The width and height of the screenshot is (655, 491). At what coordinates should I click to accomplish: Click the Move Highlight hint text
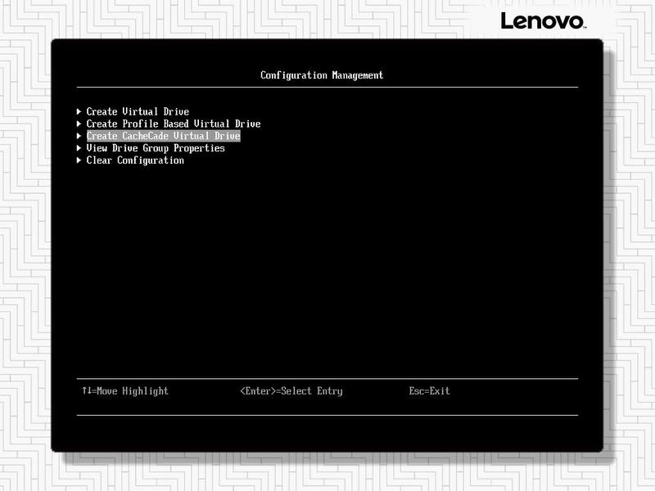click(132, 391)
